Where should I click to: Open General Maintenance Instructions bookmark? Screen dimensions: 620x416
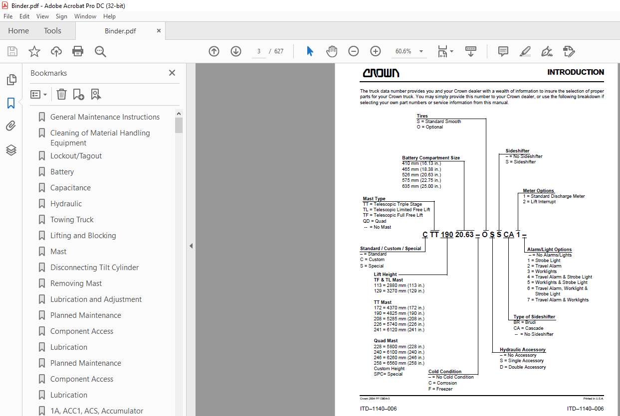point(105,117)
